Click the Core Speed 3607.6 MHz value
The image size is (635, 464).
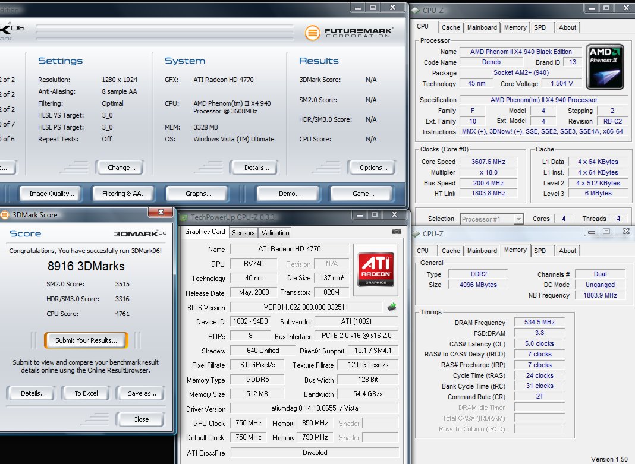[488, 162]
